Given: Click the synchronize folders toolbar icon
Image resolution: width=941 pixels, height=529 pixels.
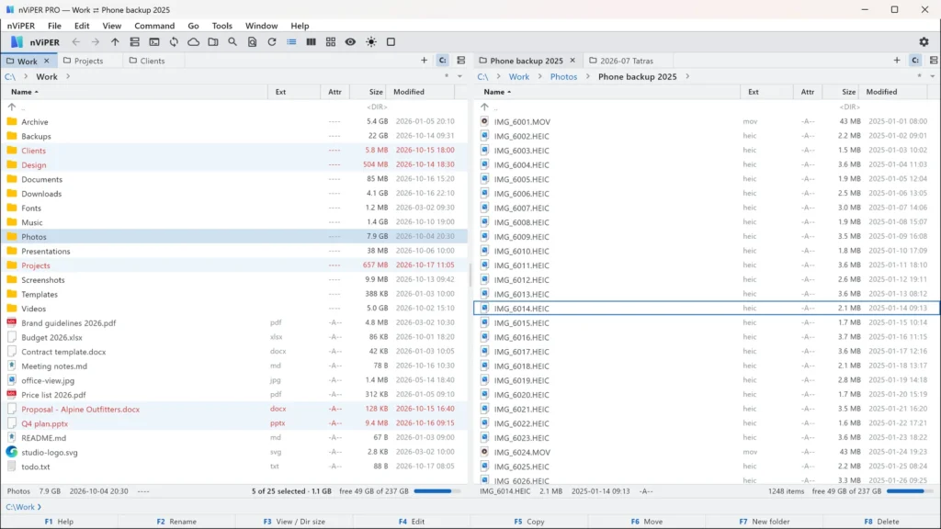Looking at the screenshot, I should point(174,42).
